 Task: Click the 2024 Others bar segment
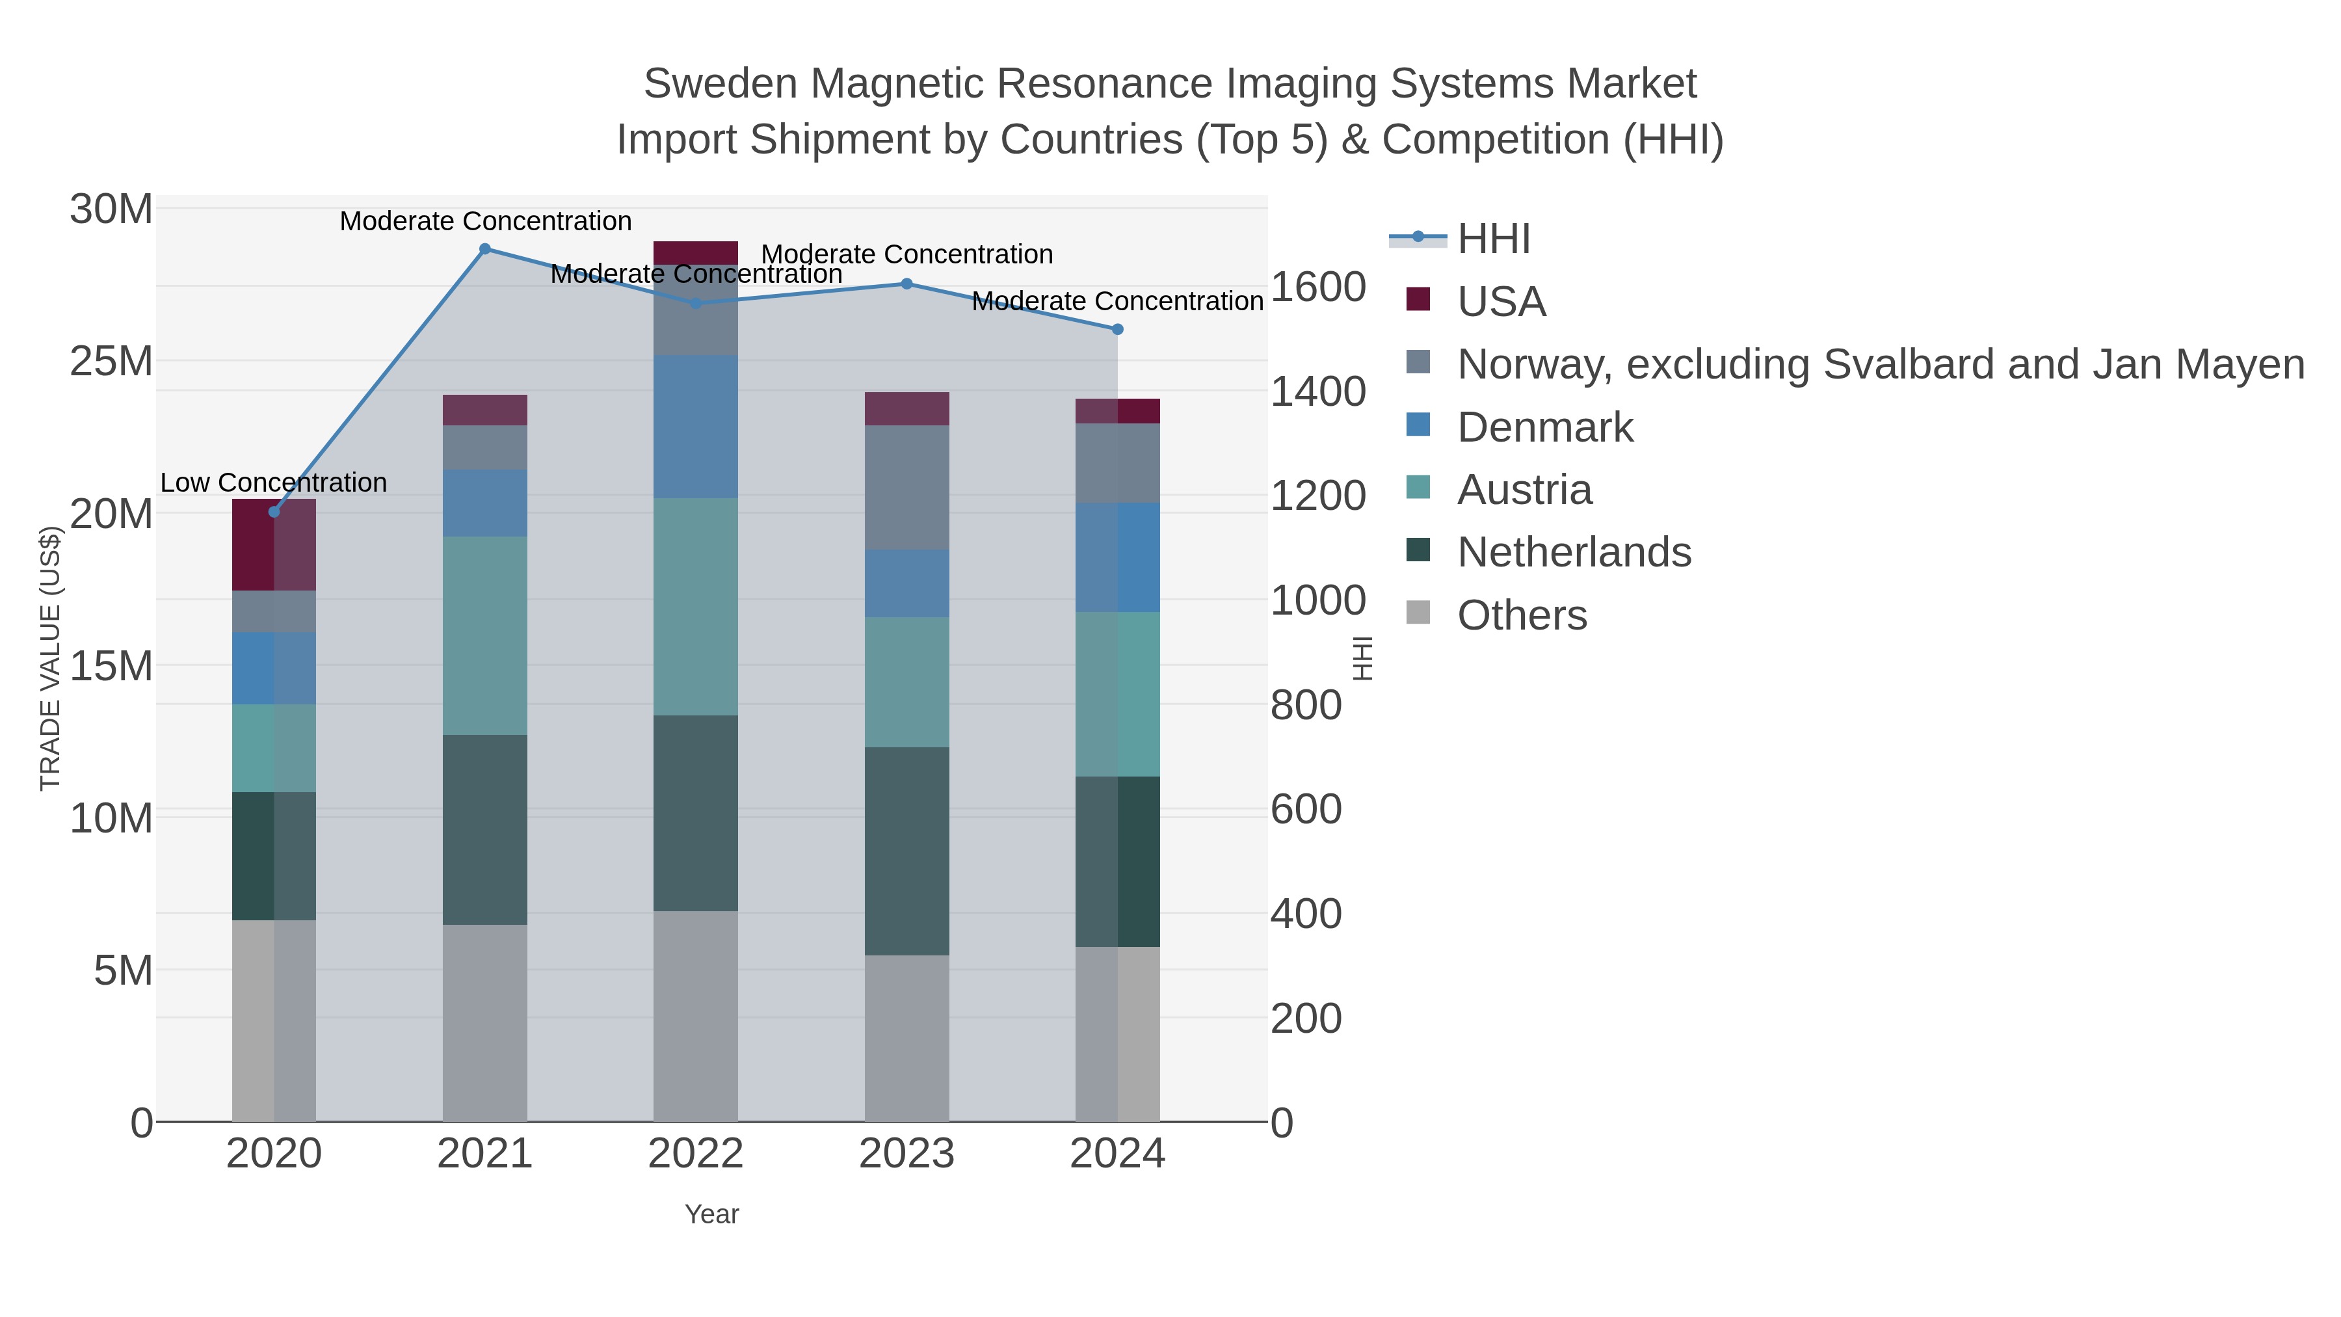pos(1118,1033)
